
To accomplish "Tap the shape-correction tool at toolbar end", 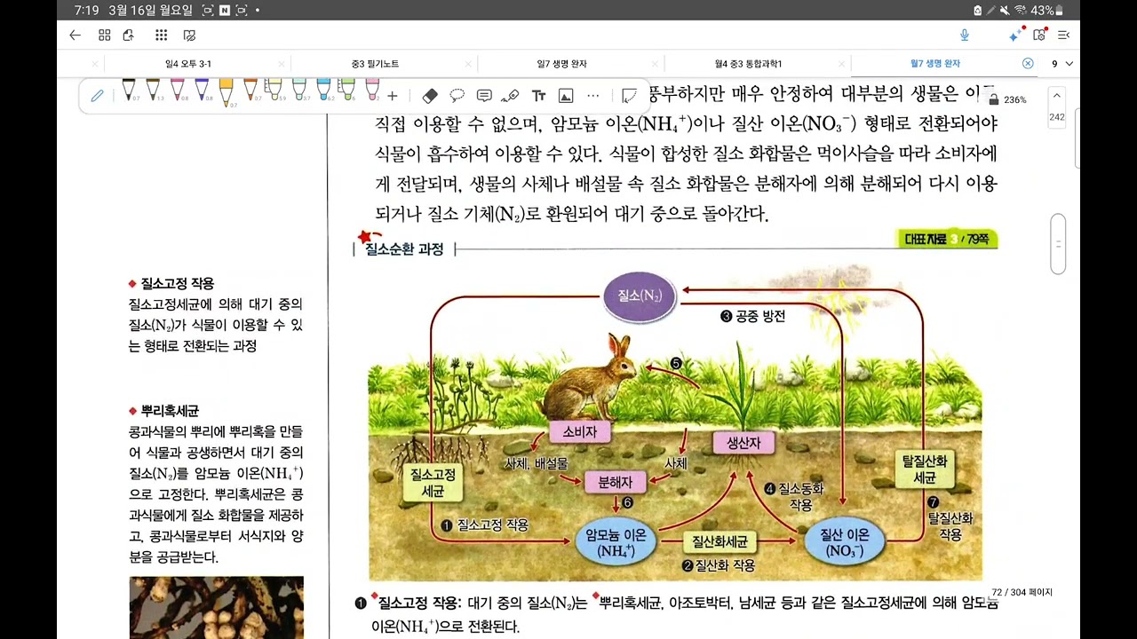I will [630, 96].
